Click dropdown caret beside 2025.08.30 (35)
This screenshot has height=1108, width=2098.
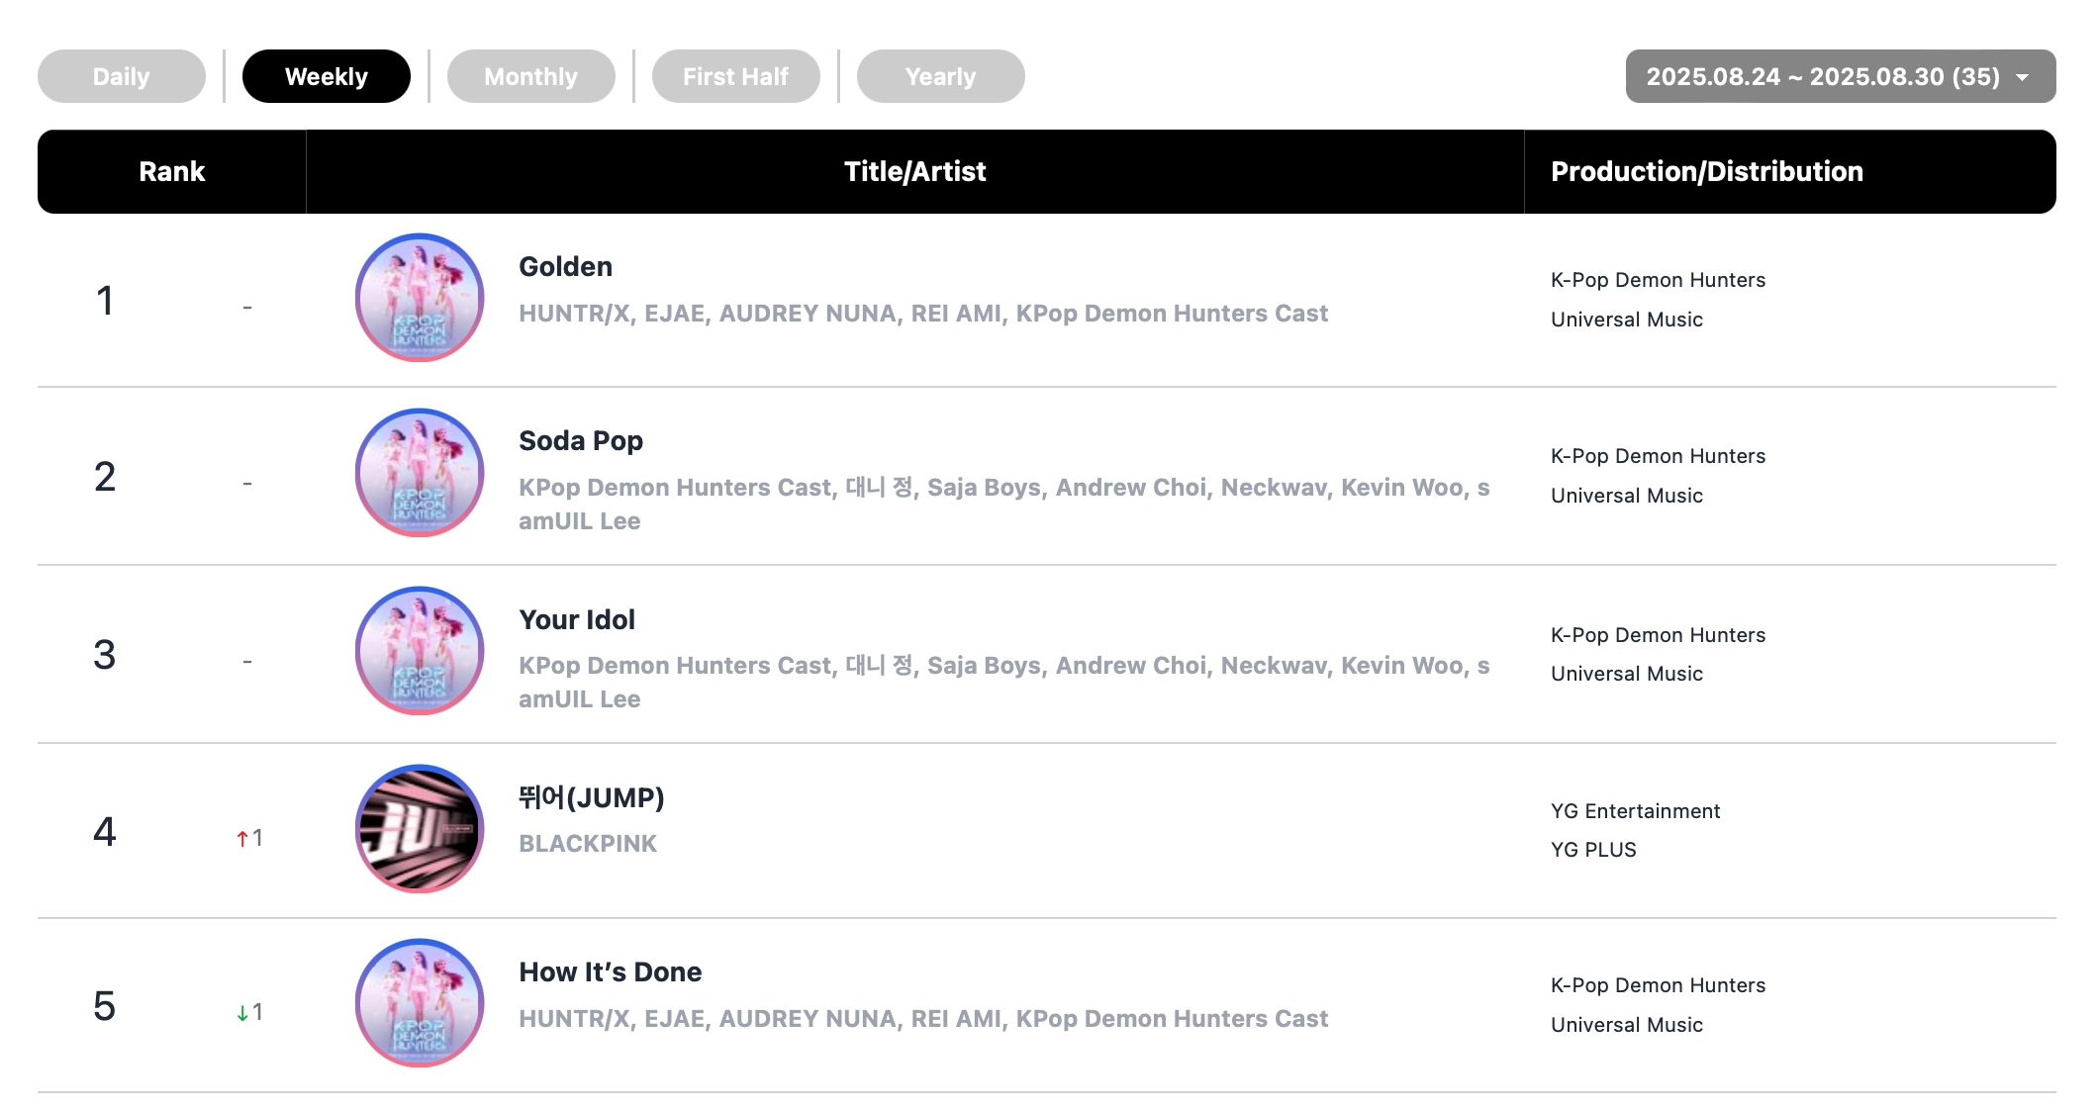(2022, 77)
